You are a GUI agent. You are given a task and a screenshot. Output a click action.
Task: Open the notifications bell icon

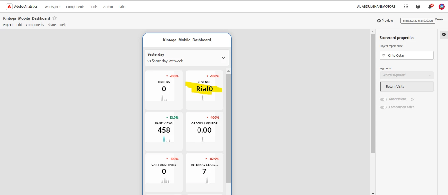430,7
